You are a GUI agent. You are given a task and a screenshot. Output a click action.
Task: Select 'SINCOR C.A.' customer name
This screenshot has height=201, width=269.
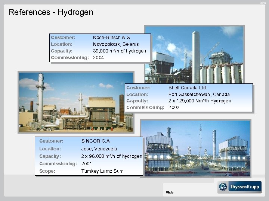tap(96, 141)
